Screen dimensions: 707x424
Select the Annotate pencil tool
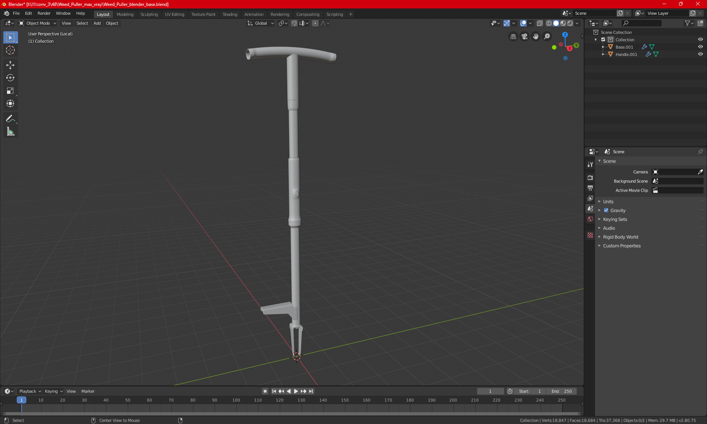point(10,119)
